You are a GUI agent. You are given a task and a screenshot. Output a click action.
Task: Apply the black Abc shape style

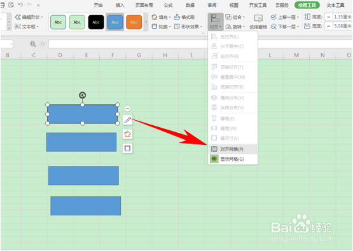[96, 22]
